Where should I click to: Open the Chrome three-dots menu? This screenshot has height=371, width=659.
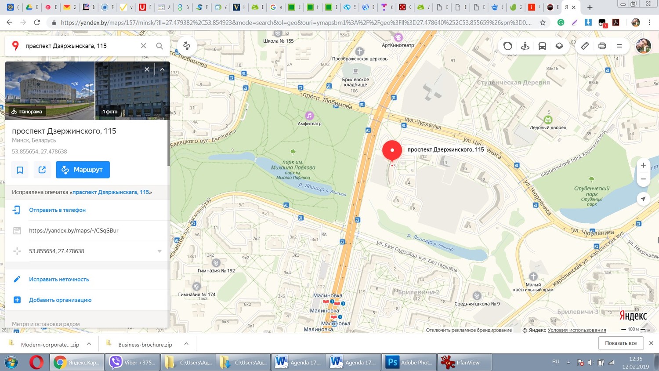650,22
